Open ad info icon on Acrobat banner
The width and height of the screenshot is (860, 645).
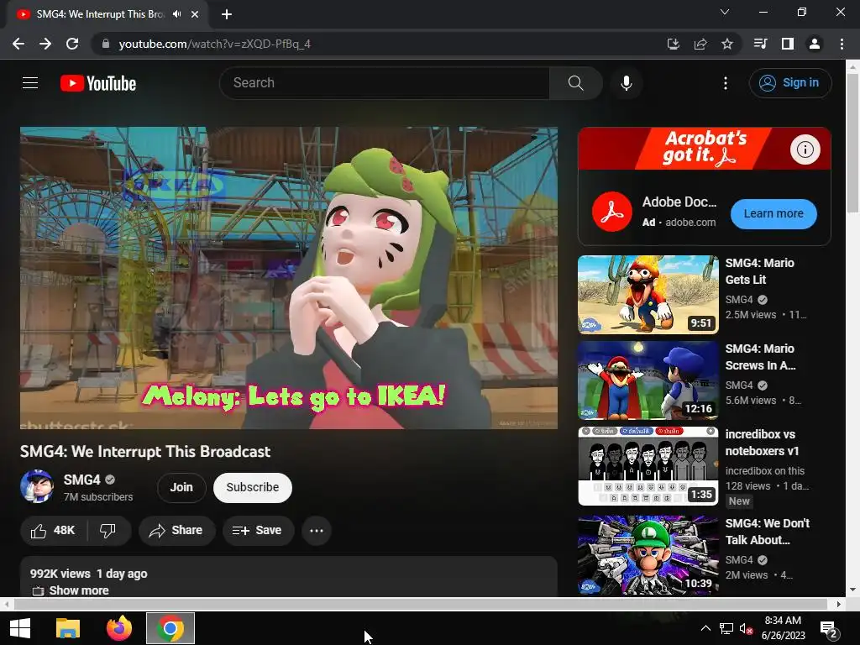tap(805, 149)
